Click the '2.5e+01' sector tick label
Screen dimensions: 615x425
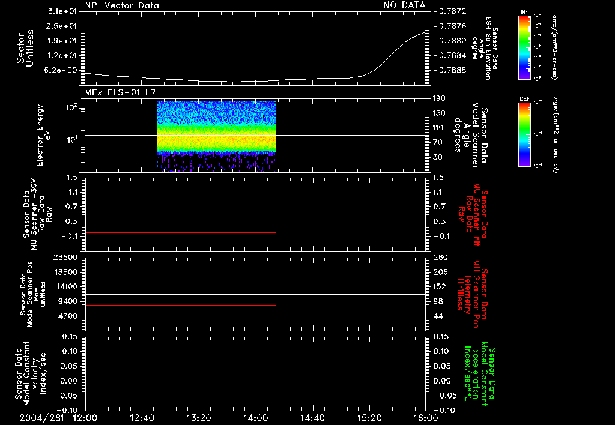pos(62,26)
